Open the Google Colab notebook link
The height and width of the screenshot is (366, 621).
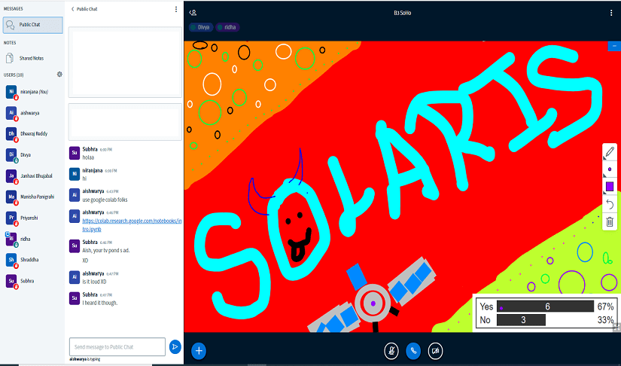(132, 225)
